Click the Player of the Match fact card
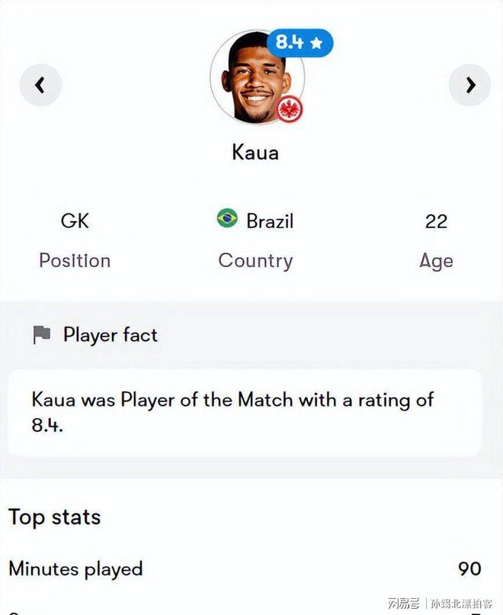 (x=245, y=412)
